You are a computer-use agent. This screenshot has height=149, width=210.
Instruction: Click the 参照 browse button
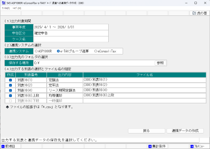click(160, 63)
